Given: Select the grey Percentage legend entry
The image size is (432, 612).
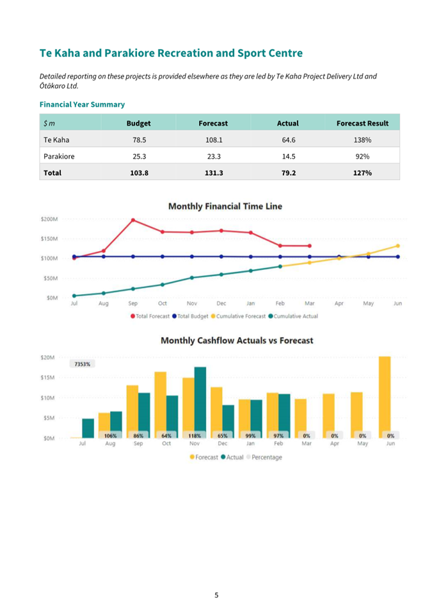Looking at the screenshot, I should click(264, 457).
